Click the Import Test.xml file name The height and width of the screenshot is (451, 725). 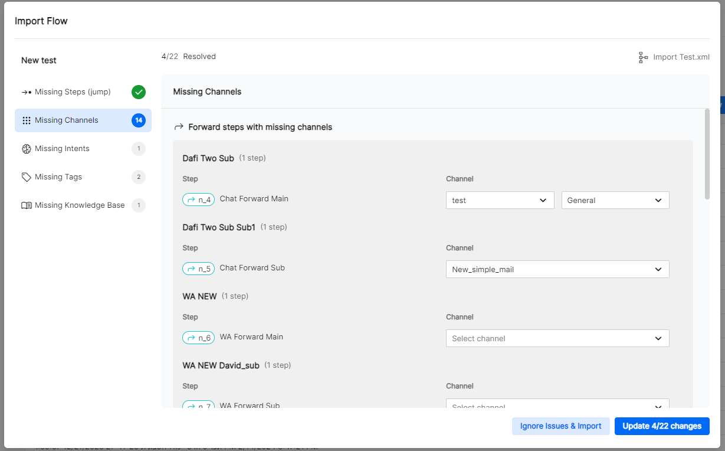(x=681, y=57)
